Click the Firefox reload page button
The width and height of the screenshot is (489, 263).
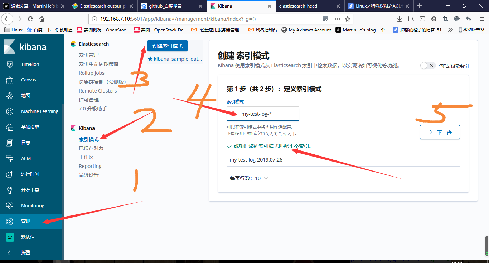coord(30,19)
